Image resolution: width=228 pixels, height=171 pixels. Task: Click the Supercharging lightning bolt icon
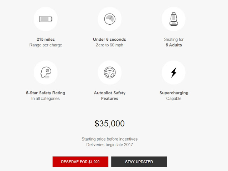pos(174,72)
